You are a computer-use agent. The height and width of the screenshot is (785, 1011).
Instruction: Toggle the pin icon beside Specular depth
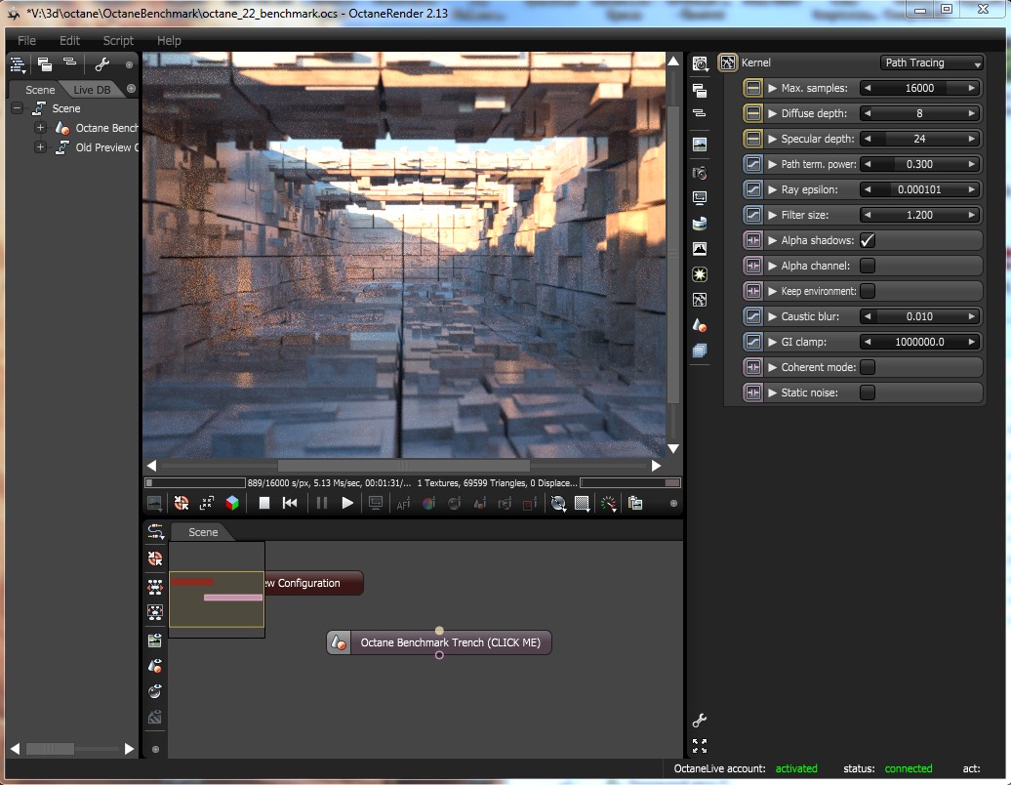click(x=752, y=139)
